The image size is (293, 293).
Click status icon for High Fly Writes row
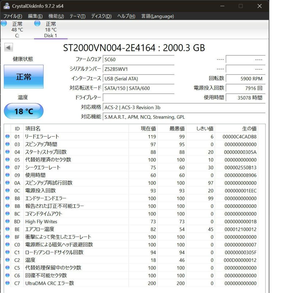coord(8,221)
